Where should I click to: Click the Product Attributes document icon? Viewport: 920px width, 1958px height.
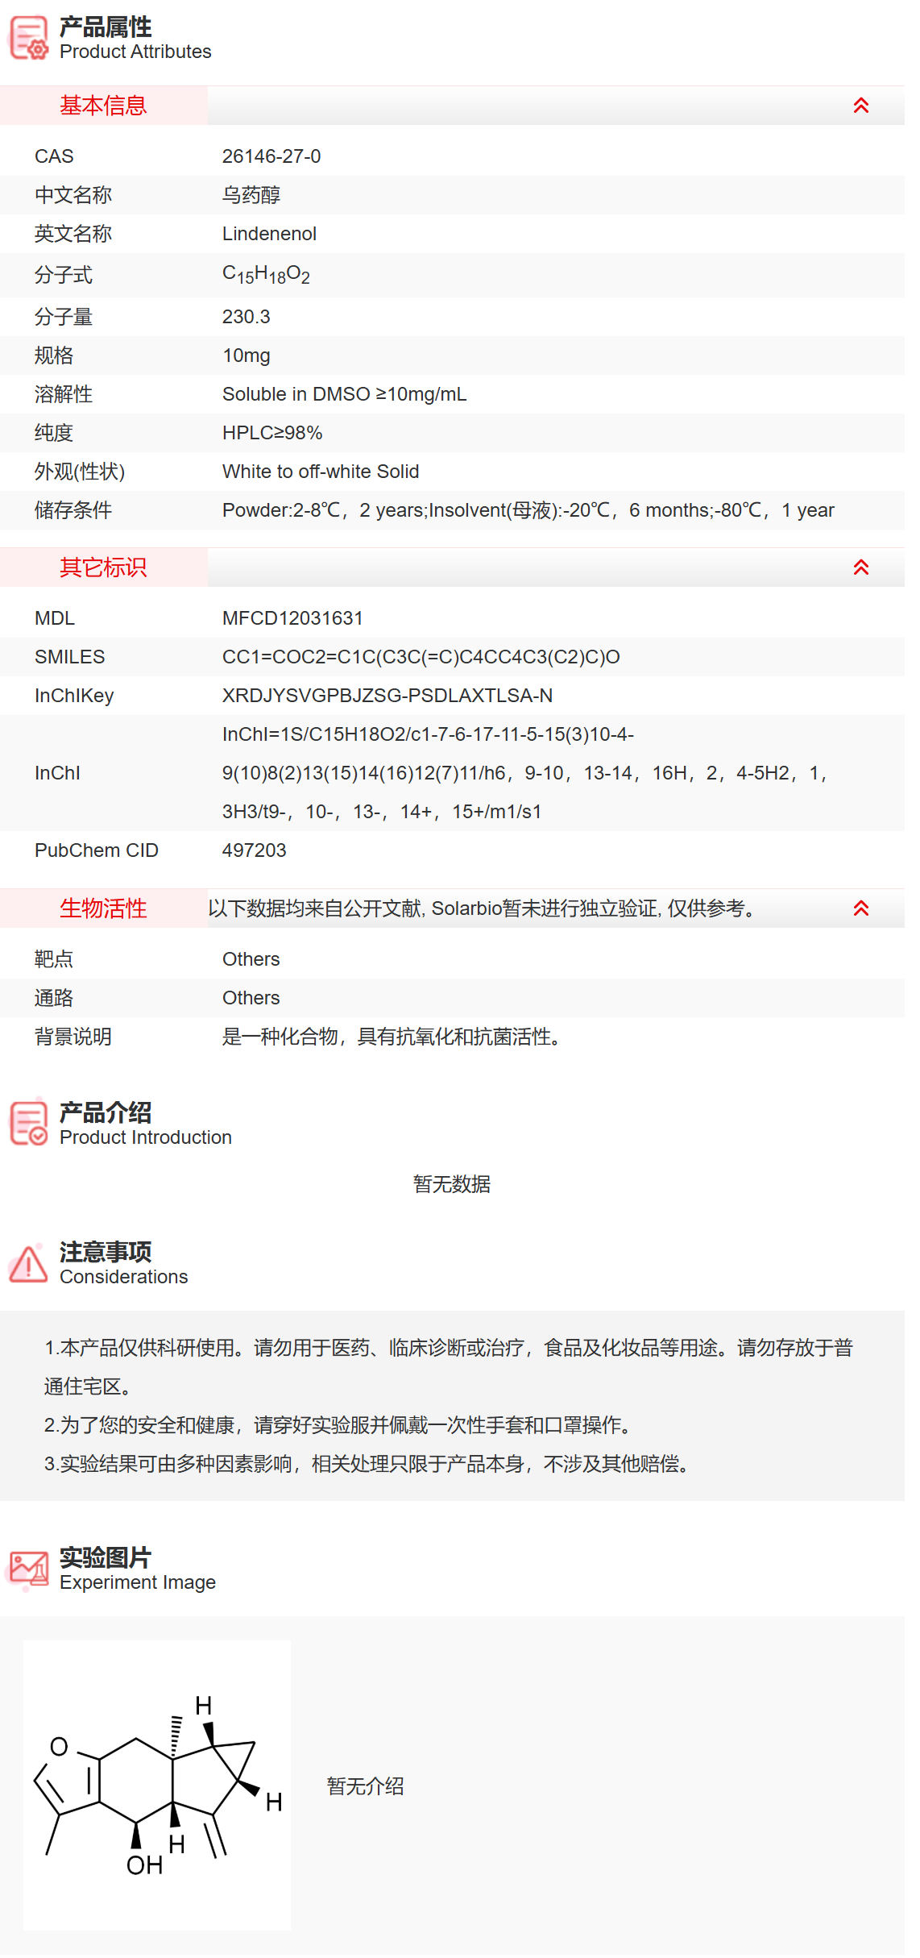click(28, 38)
